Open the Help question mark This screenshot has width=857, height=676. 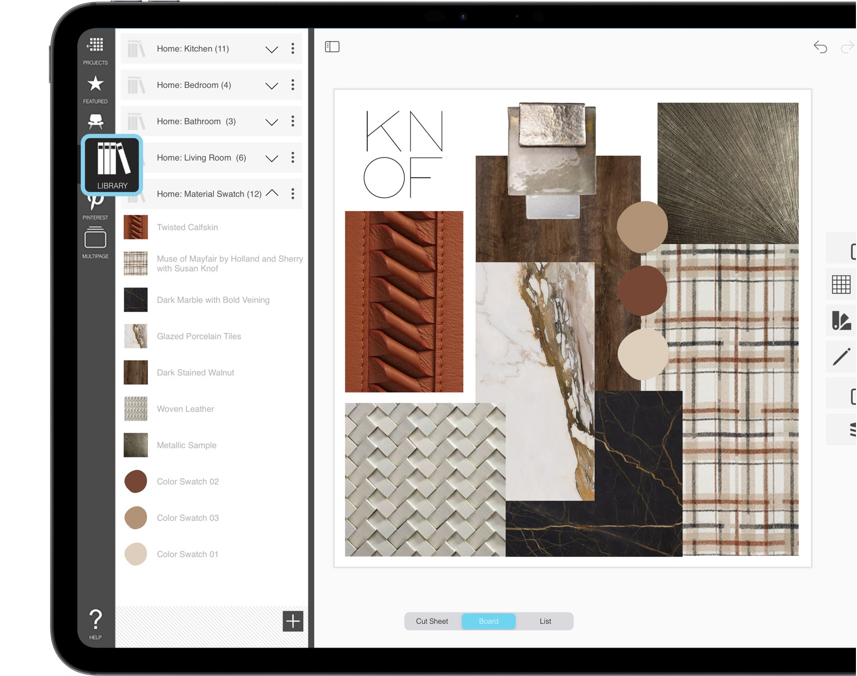coord(95,620)
